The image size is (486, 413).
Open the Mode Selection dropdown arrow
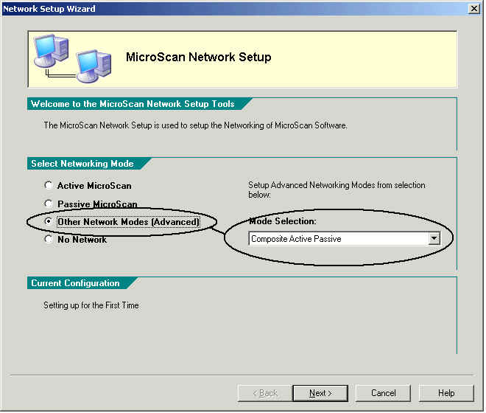tap(434, 239)
